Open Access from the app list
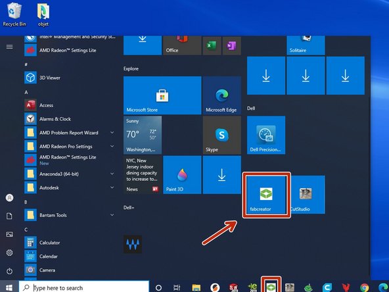This screenshot has height=292, width=389. [70, 105]
